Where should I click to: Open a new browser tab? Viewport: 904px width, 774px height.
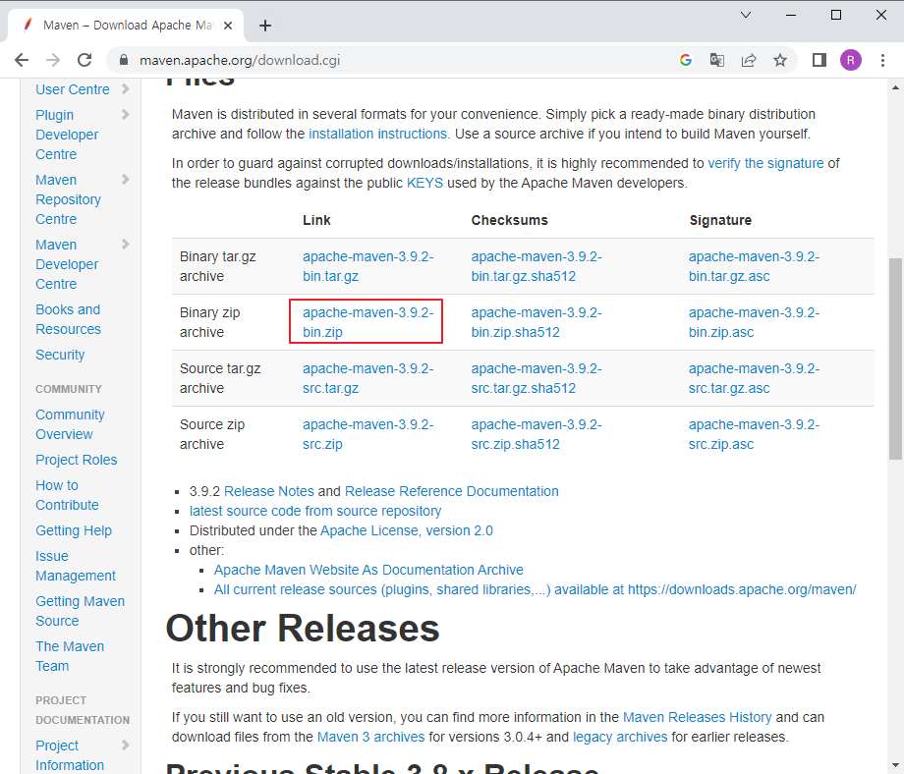tap(265, 26)
